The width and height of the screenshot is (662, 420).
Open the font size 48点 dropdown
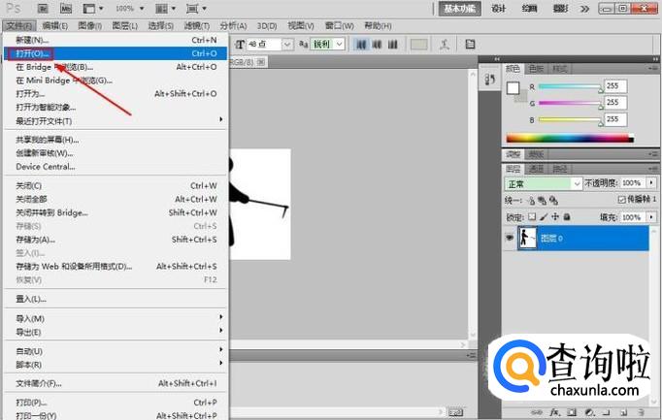pos(287,45)
